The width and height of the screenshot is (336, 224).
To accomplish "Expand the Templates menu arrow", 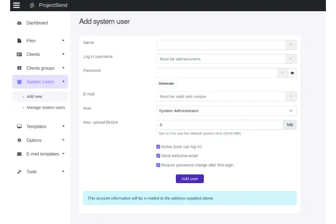I will [x=63, y=127].
